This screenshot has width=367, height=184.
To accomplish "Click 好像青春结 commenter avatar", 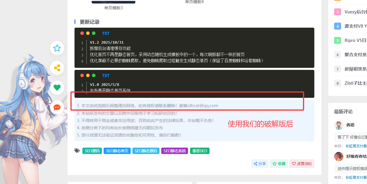I will coord(338,156).
